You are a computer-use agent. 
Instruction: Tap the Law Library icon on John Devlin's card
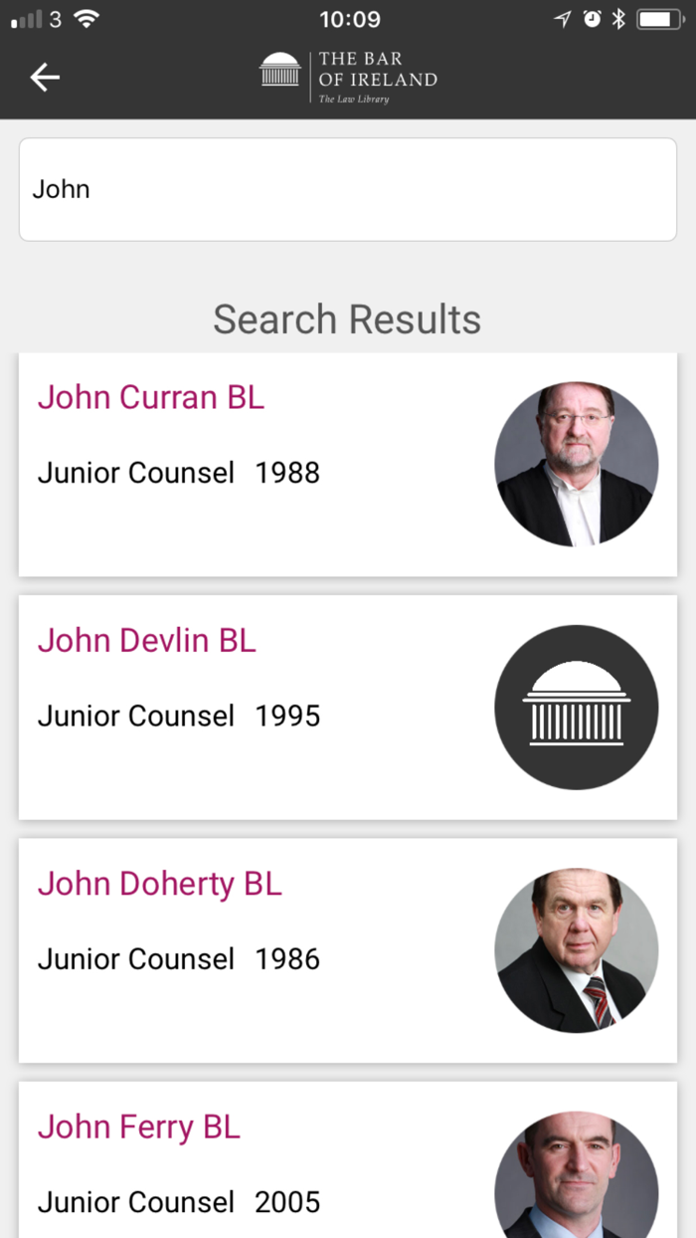click(577, 707)
